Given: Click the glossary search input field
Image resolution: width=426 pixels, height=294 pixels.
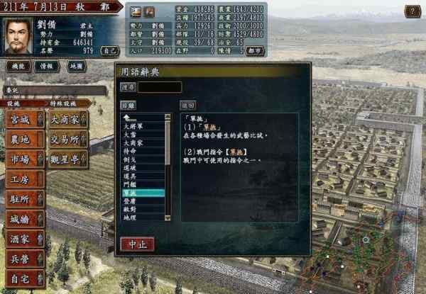Looking at the screenshot, I should 159,88.
